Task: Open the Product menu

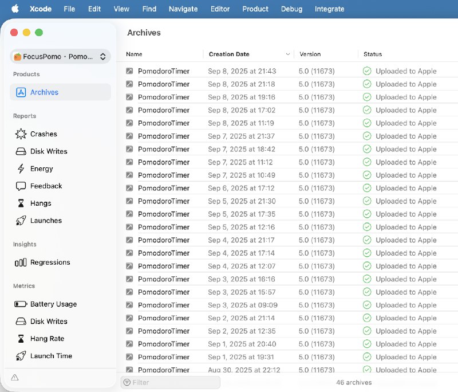Action: click(255, 9)
